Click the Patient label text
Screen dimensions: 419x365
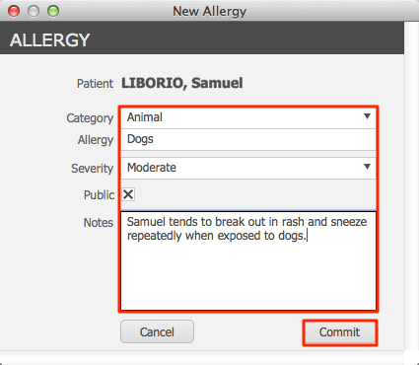point(95,84)
